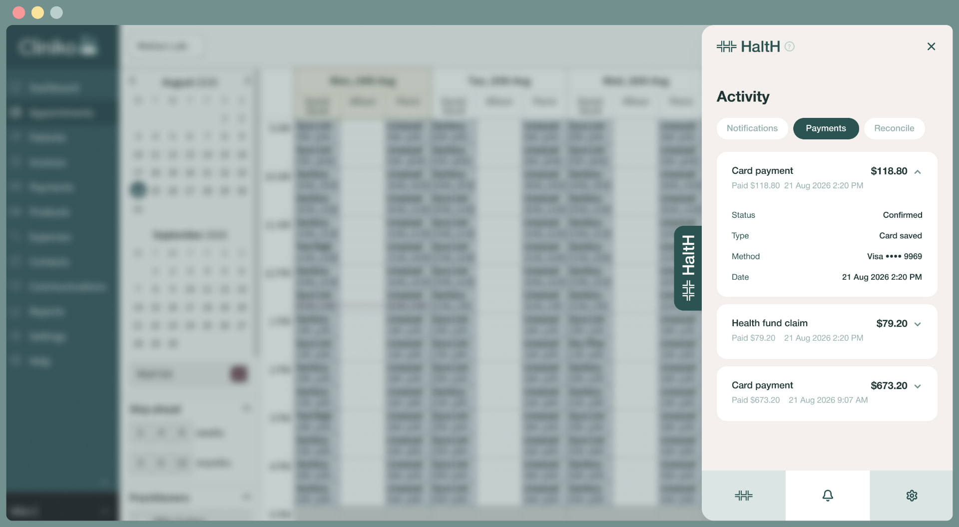Click the '21 Aug 2026 2:20 PM' date value
The height and width of the screenshot is (527, 959).
(882, 277)
